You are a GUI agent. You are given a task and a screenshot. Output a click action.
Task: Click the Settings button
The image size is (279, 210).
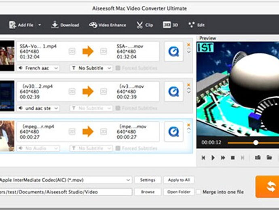[148, 180]
